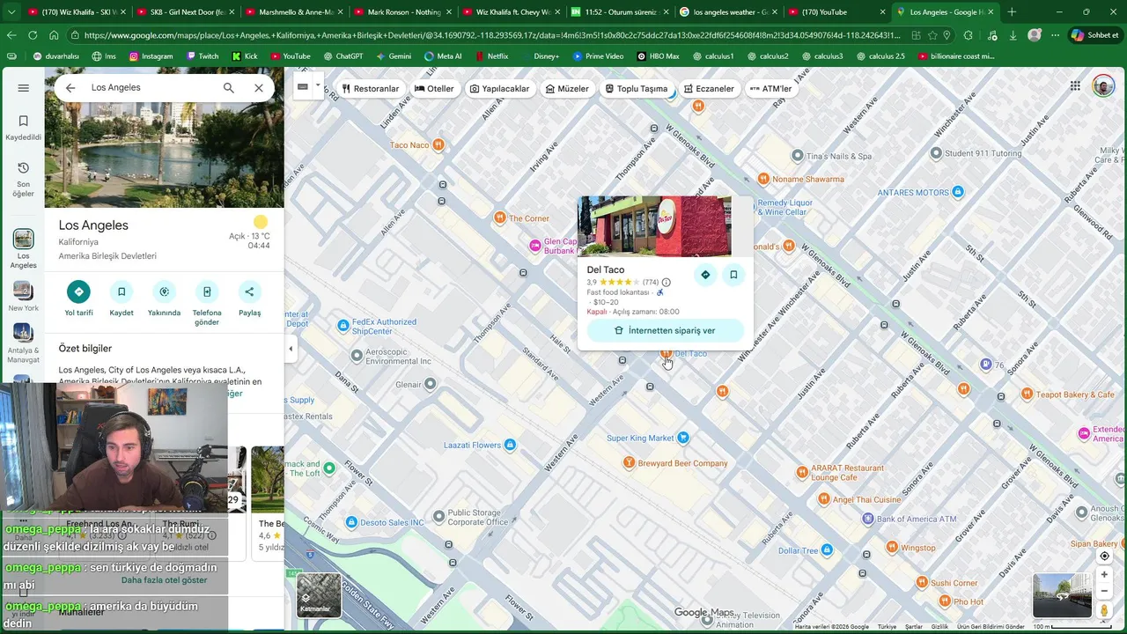This screenshot has height=634, width=1127.
Task: Filter map by Yapılacaklar
Action: click(499, 89)
